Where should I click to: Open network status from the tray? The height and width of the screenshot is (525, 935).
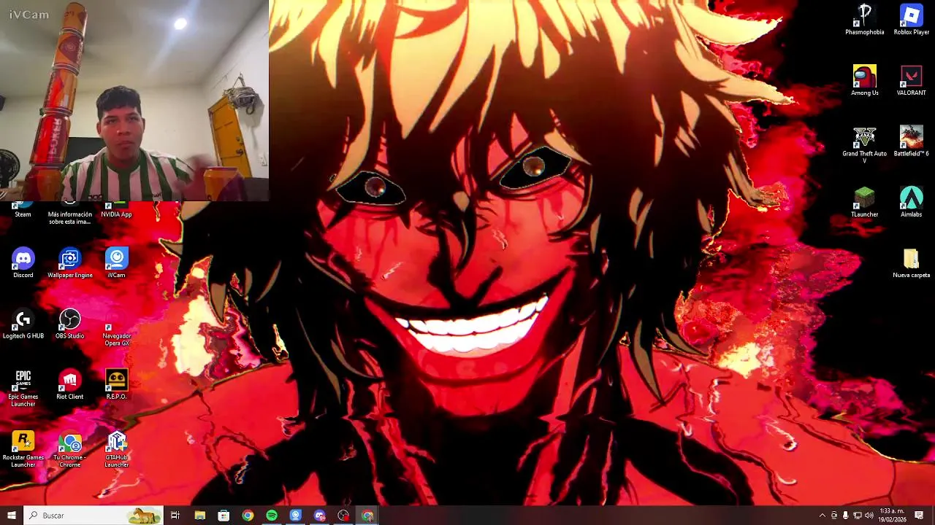(x=858, y=516)
